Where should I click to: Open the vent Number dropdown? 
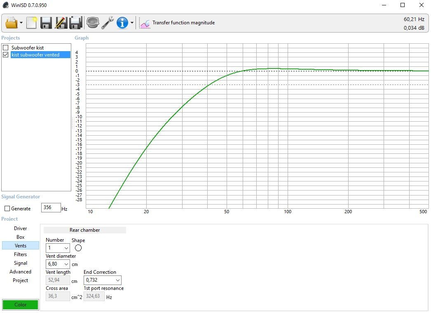(58, 248)
